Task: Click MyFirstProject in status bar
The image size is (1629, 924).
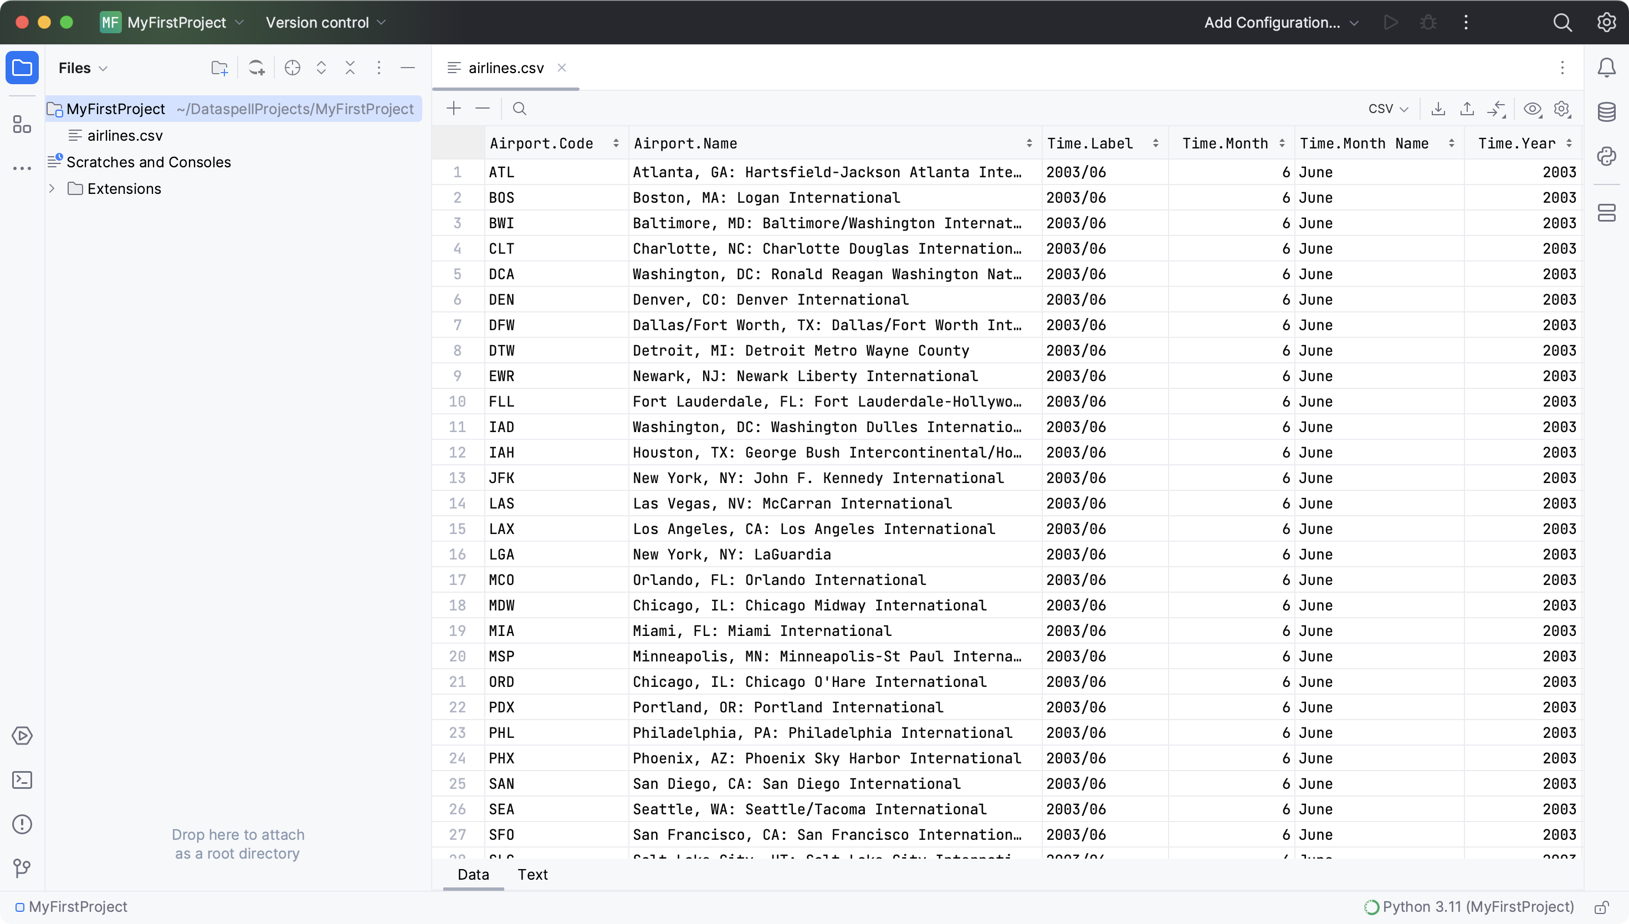Action: [71, 907]
